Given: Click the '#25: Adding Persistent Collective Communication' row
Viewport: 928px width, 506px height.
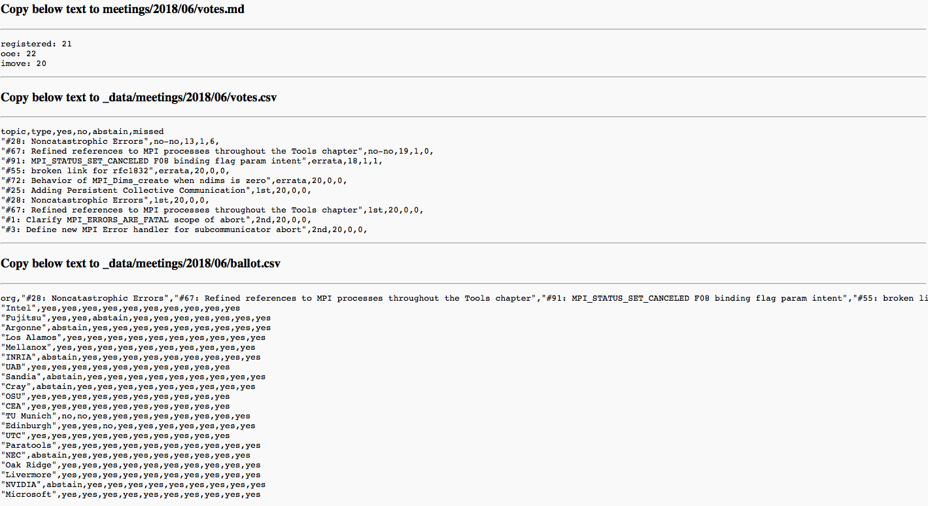Looking at the screenshot, I should (x=156, y=190).
